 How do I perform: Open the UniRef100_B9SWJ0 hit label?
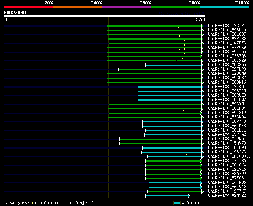click(227, 30)
